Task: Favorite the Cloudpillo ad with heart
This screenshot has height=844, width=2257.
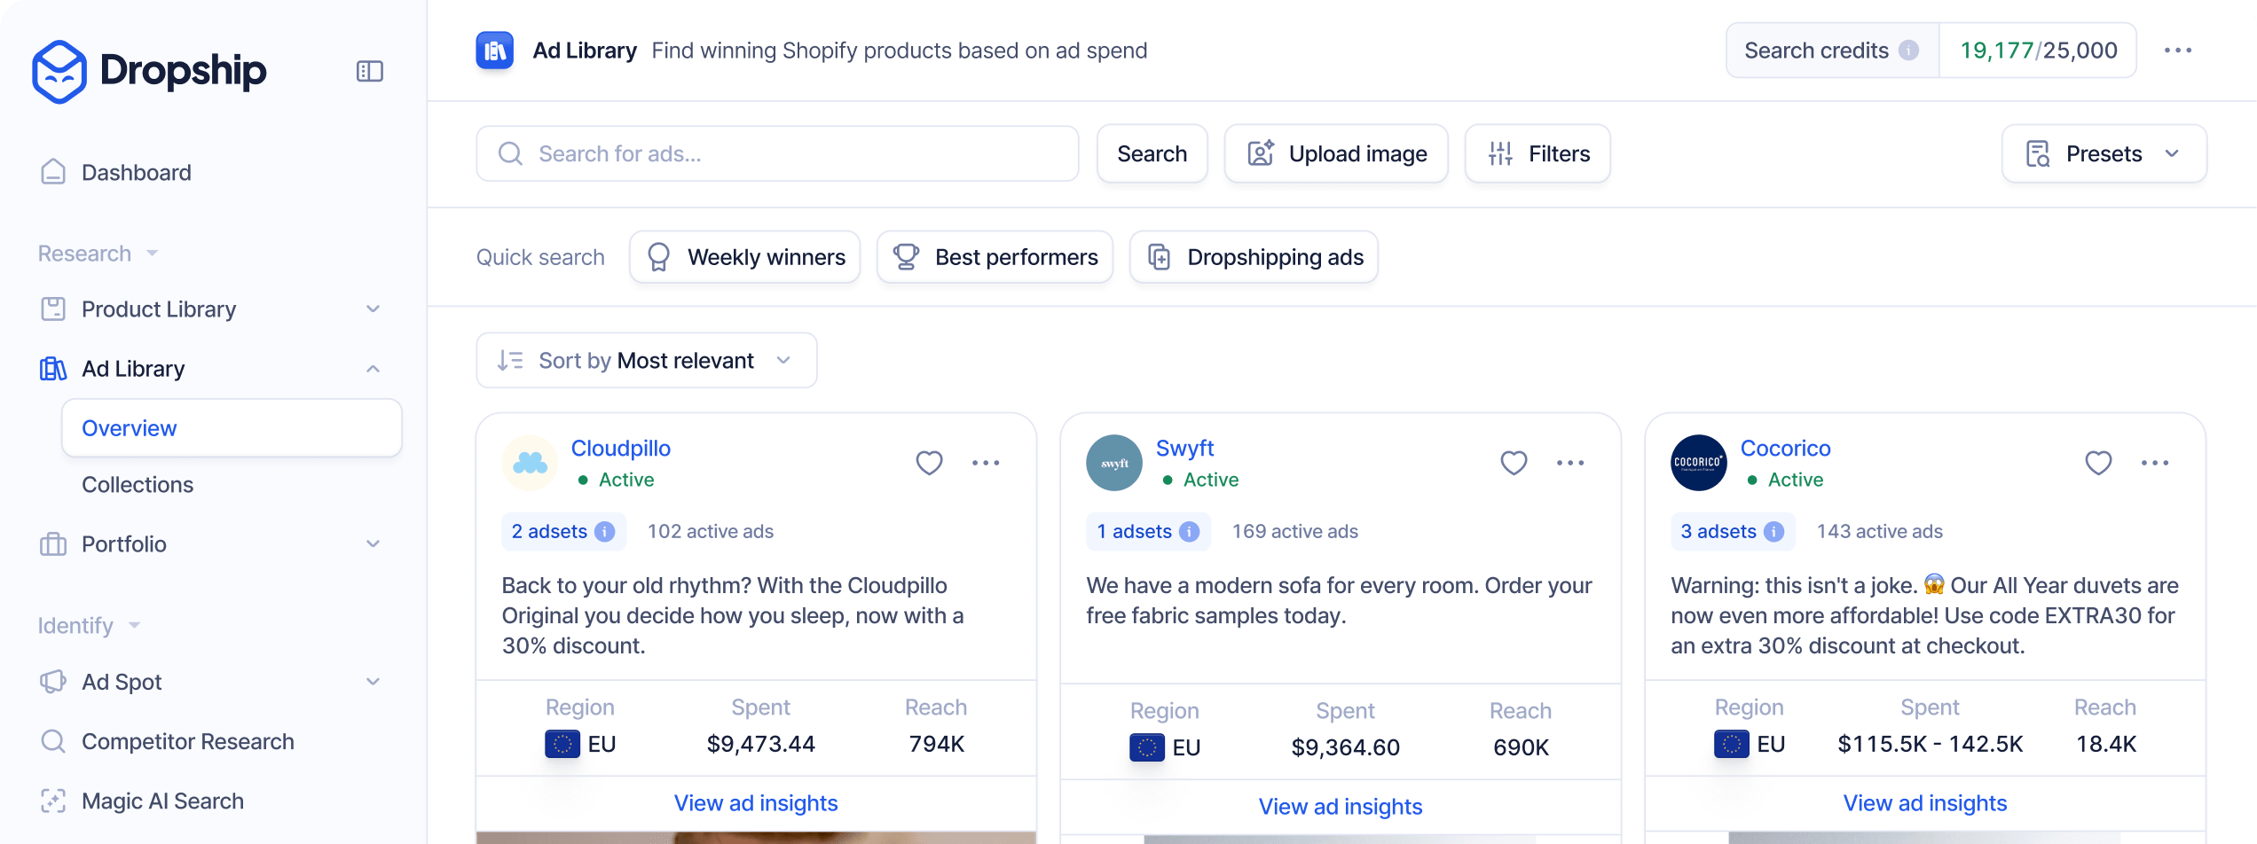Action: pyautogui.click(x=929, y=463)
